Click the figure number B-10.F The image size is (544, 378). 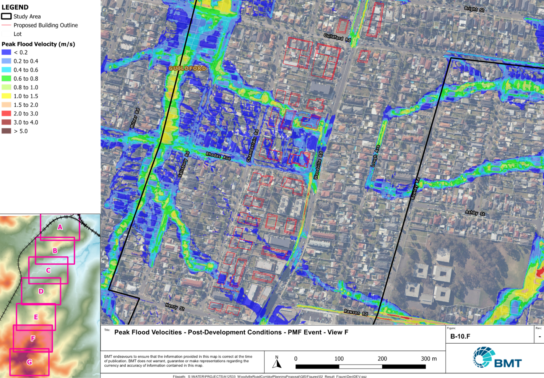460,336
